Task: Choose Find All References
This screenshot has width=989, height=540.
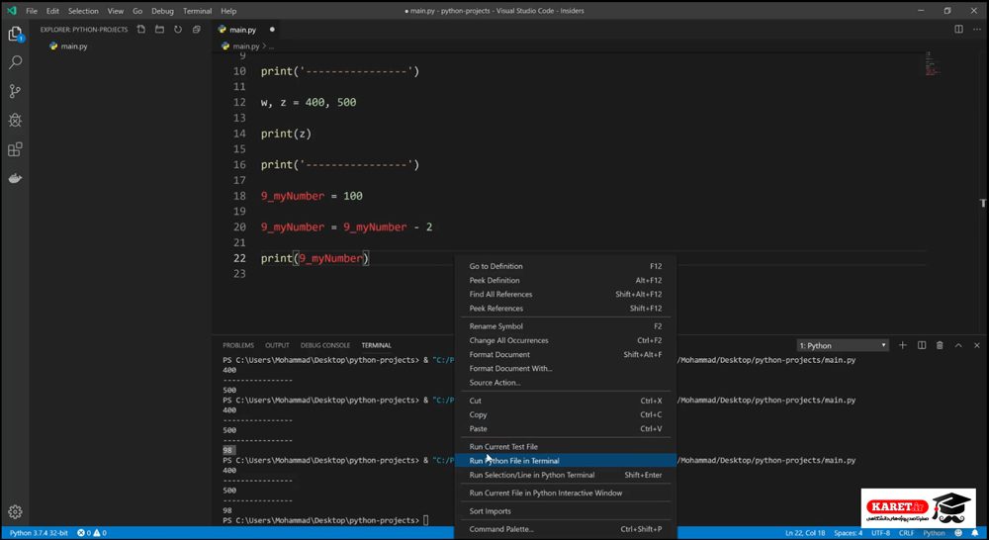Action: pos(565,294)
